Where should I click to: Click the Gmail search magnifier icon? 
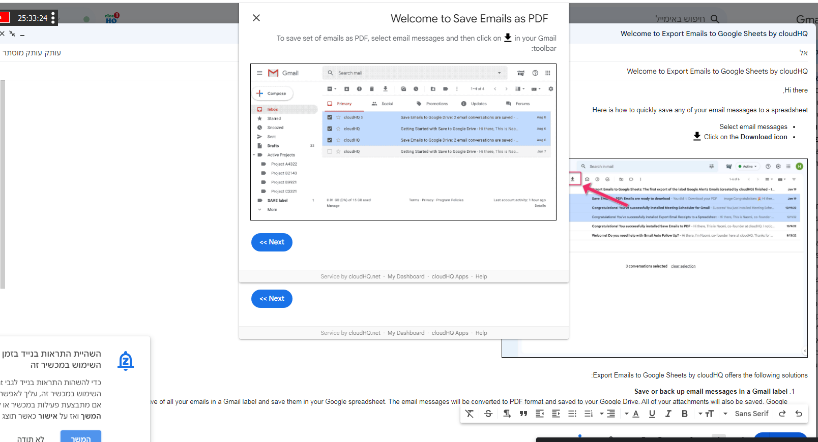715,19
